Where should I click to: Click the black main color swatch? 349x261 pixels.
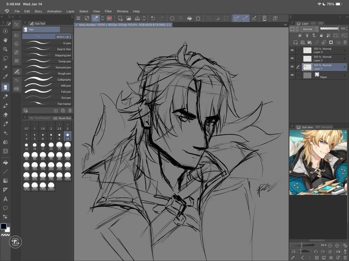click(3, 226)
